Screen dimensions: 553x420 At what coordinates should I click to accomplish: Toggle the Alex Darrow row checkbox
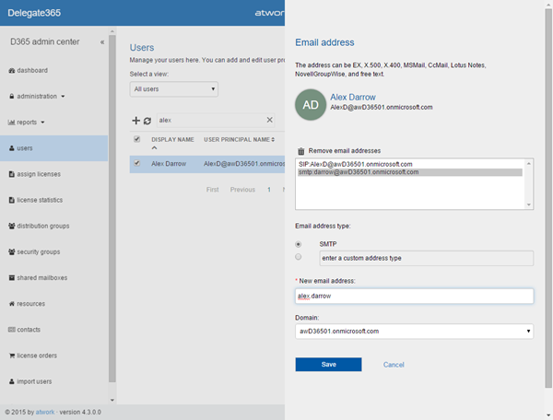click(137, 163)
